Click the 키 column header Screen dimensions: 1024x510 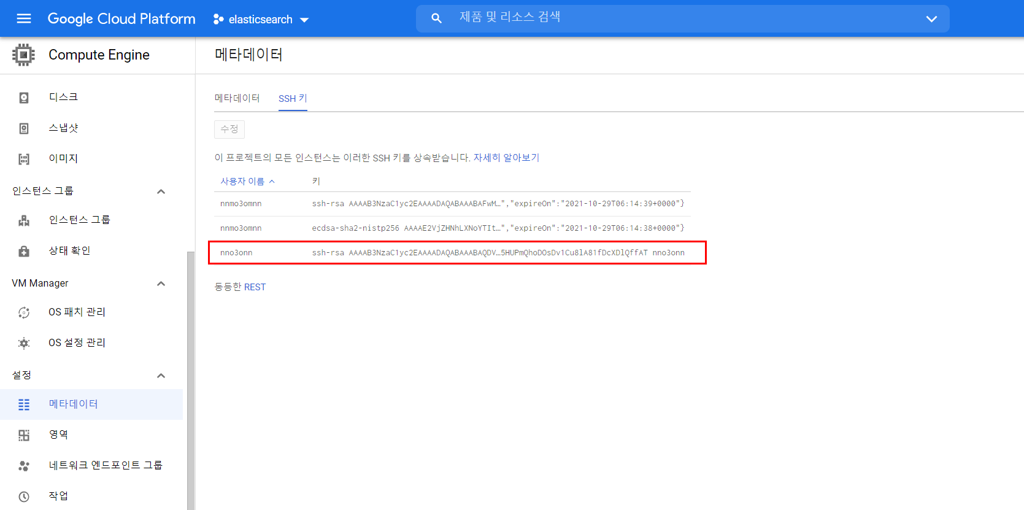(x=316, y=181)
